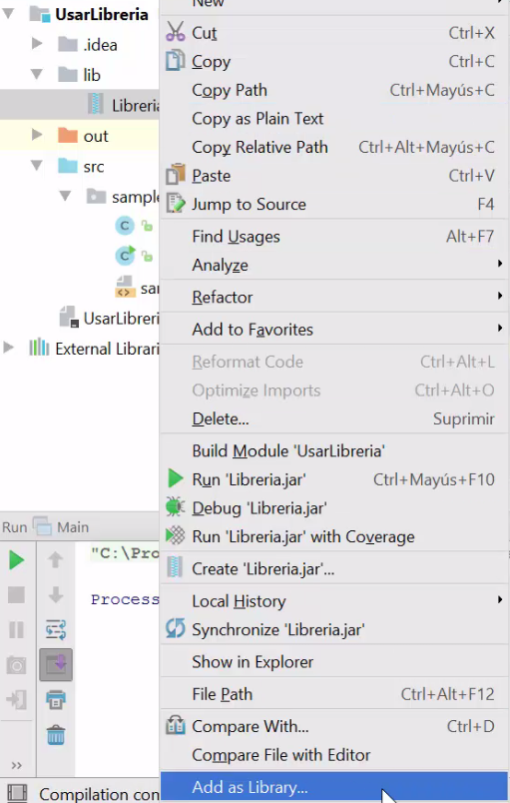Image resolution: width=510 pixels, height=803 pixels.
Task: Collapse the lib folder tree node
Action: coord(37,75)
